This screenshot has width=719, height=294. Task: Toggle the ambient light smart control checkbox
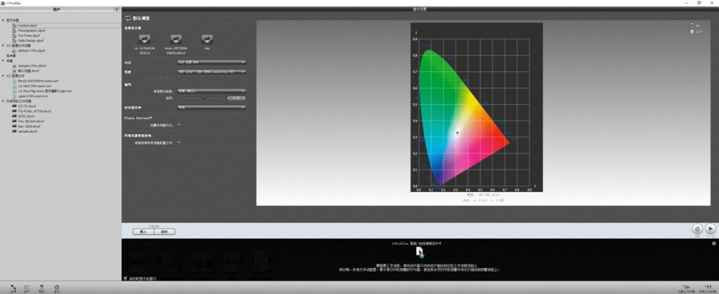tap(179, 142)
